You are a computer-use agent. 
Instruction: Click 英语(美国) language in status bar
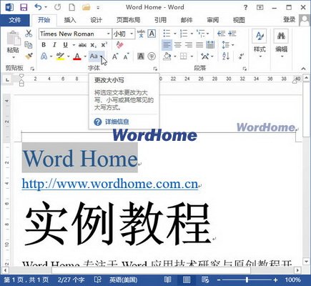click(x=123, y=280)
